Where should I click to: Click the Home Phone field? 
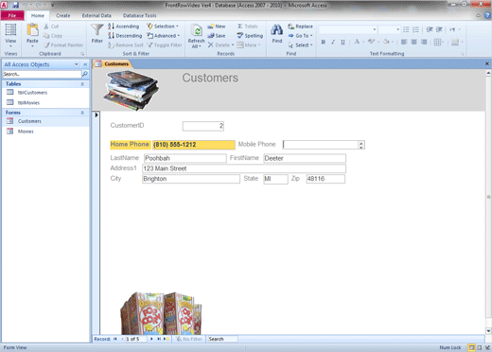(194, 145)
